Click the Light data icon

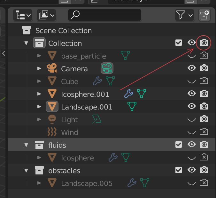pyautogui.click(x=97, y=119)
